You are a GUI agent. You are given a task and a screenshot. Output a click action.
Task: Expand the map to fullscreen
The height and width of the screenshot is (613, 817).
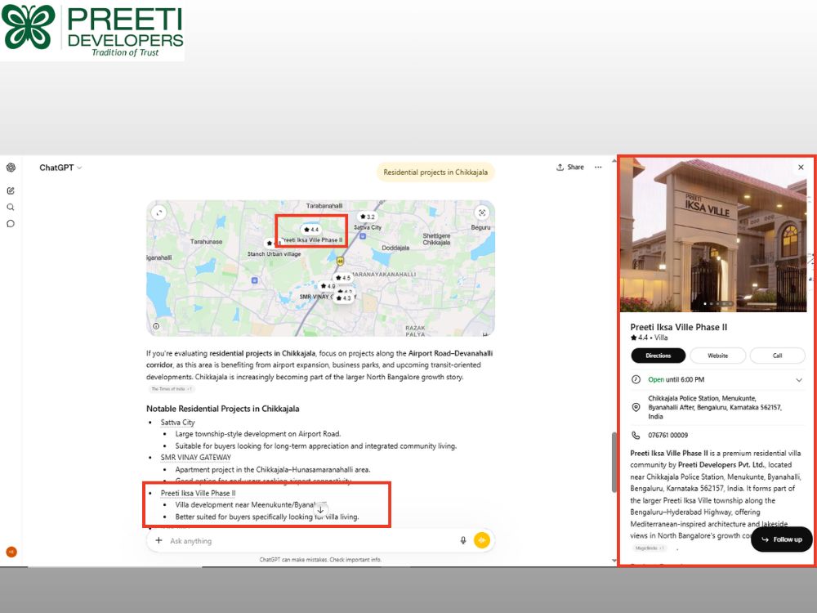click(159, 213)
